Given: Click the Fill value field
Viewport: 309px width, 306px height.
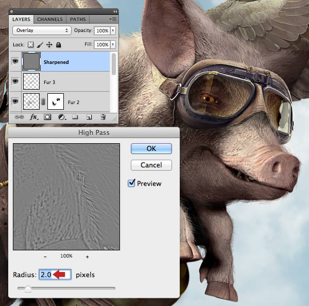Looking at the screenshot, I should pyautogui.click(x=102, y=44).
